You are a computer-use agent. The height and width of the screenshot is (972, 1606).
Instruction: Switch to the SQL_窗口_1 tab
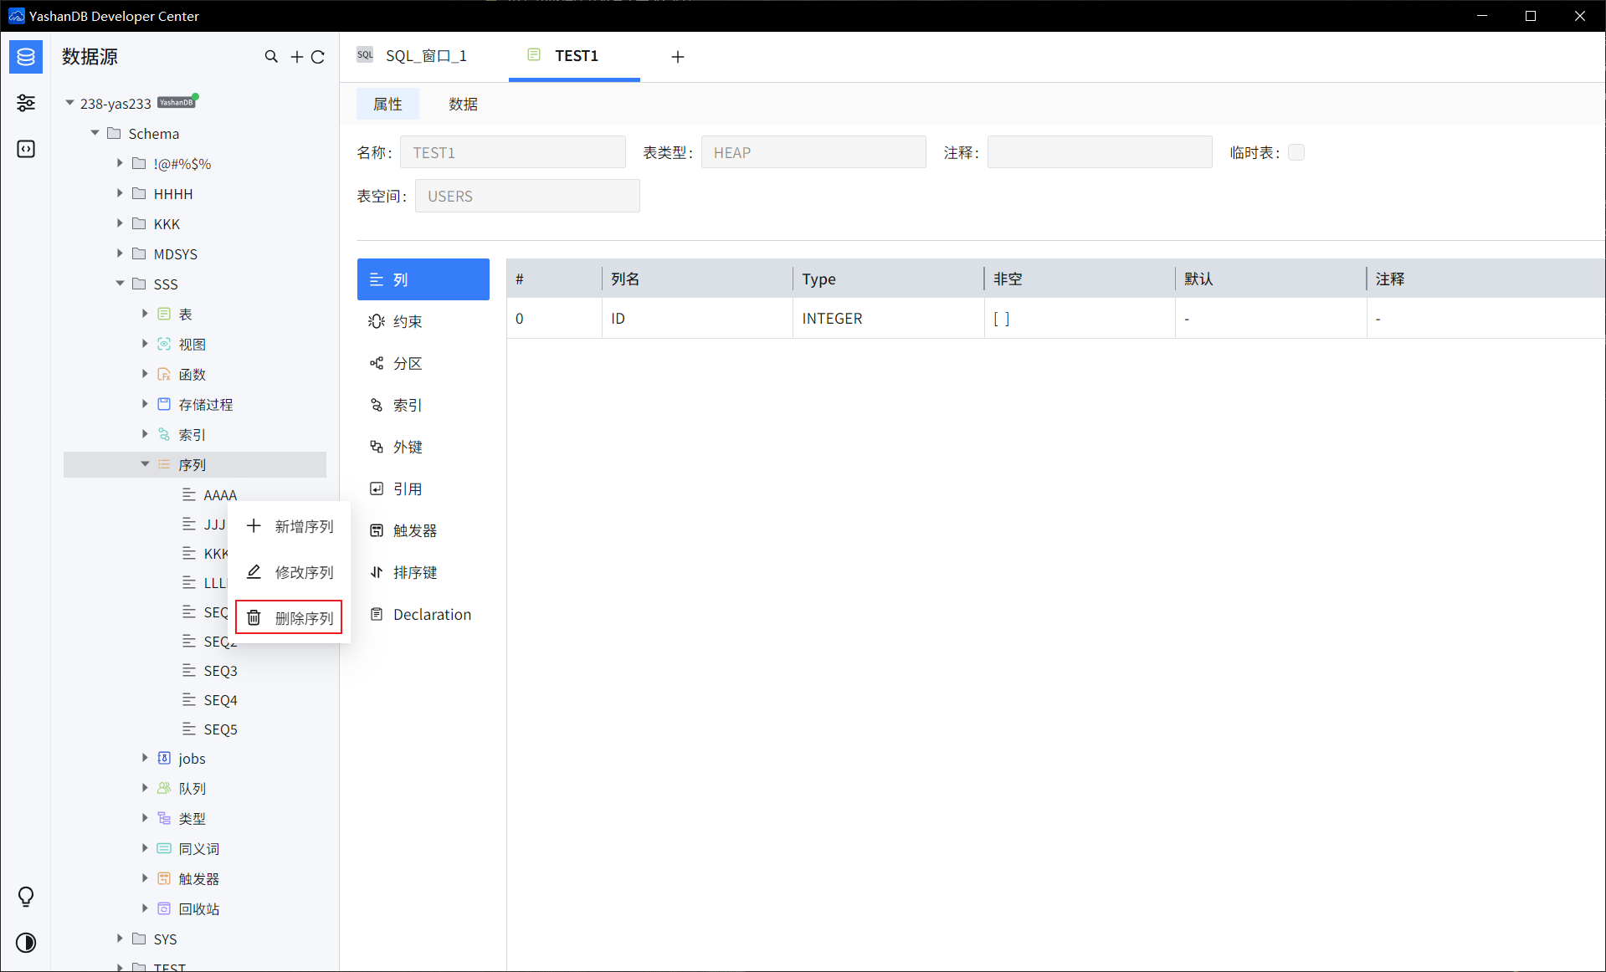(x=426, y=56)
